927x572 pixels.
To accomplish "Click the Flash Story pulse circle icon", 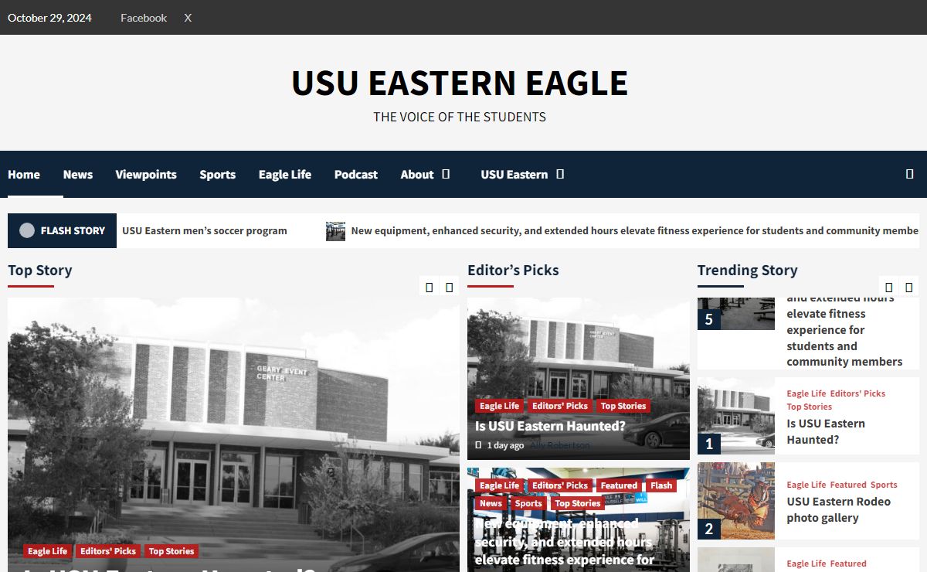I will point(27,230).
